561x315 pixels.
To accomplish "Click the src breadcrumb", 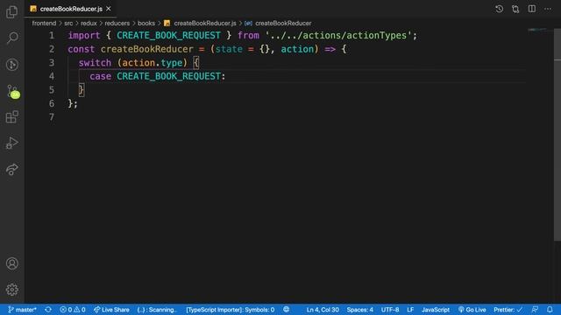I will click(68, 24).
